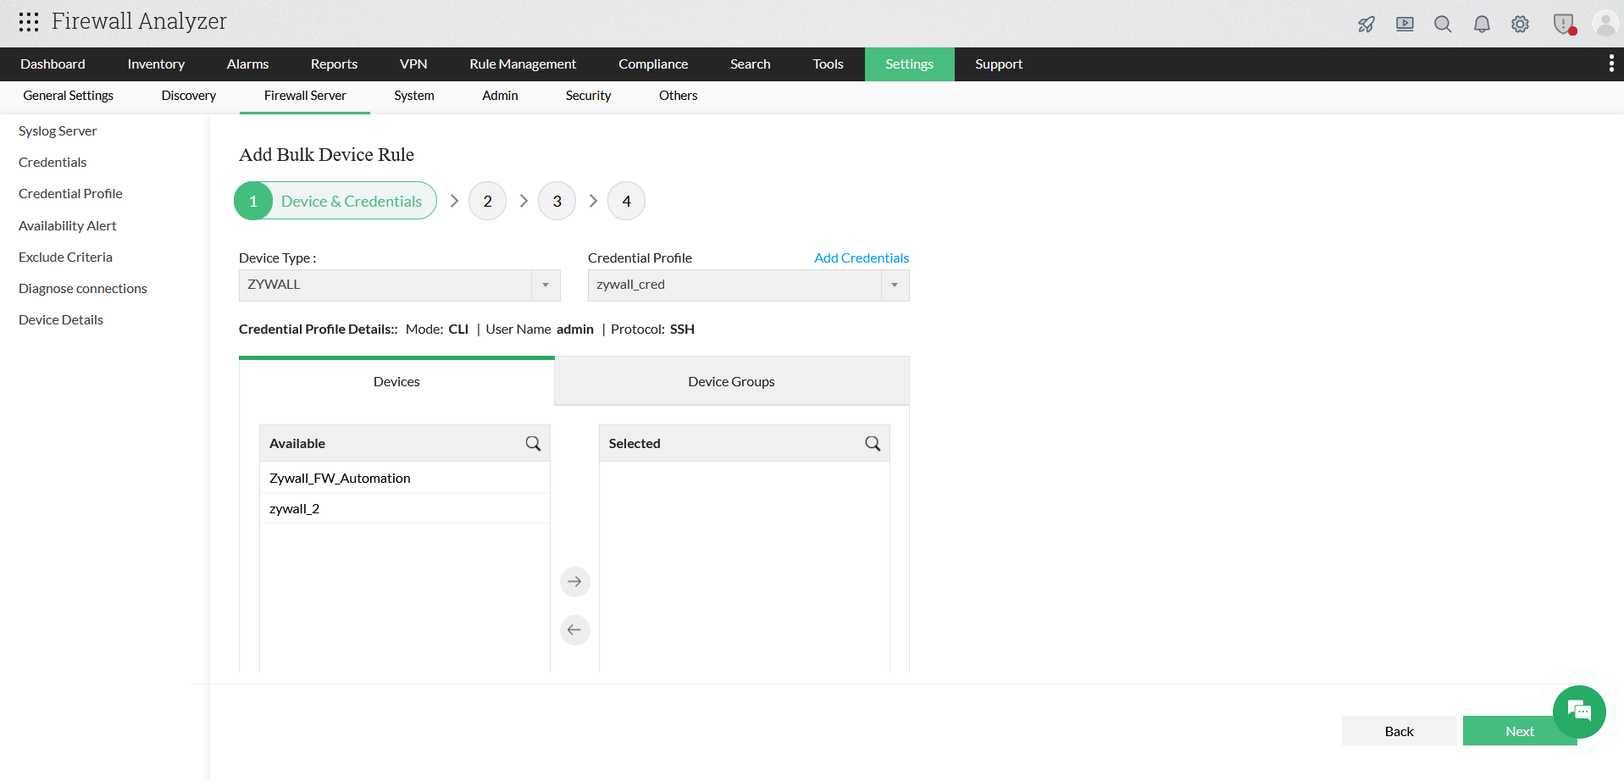Open the shield alert icon
The width and height of the screenshot is (1624, 781).
point(1564,24)
